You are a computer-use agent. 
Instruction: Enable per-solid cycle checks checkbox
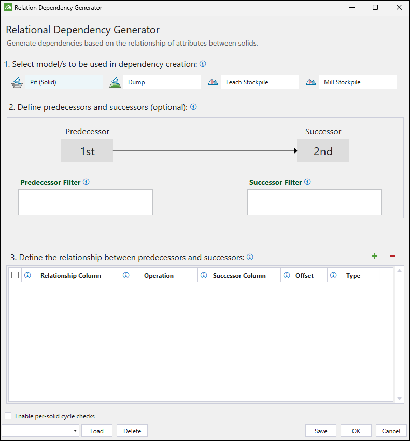click(x=8, y=416)
